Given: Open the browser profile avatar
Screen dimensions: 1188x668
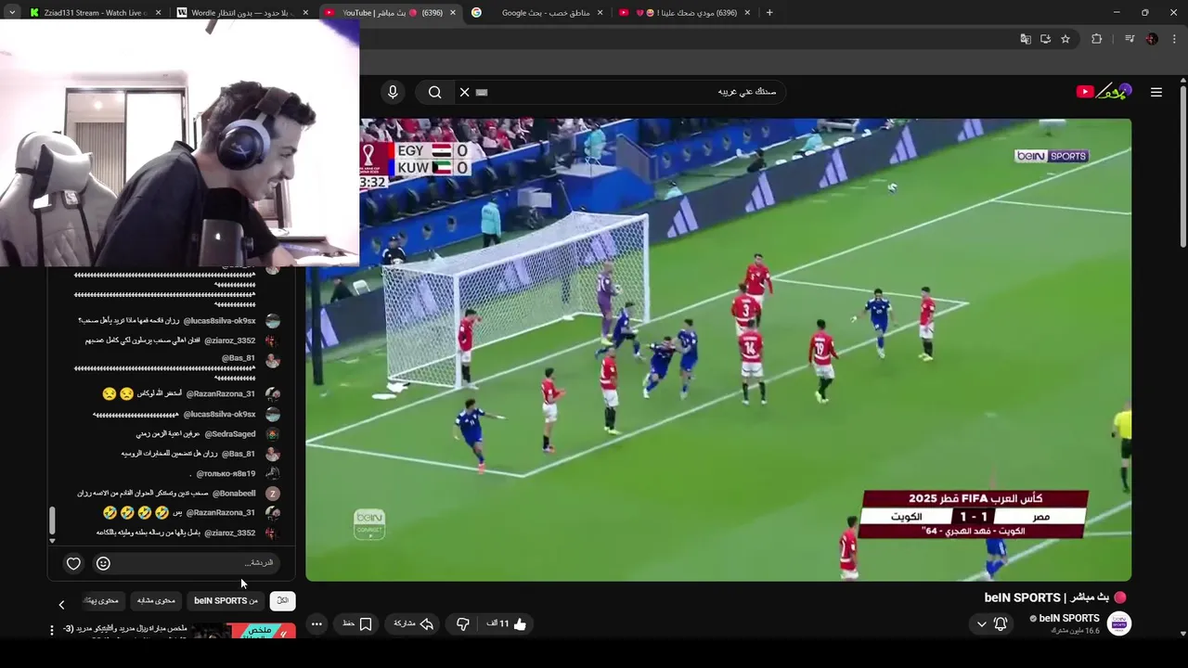Looking at the screenshot, I should [1152, 39].
